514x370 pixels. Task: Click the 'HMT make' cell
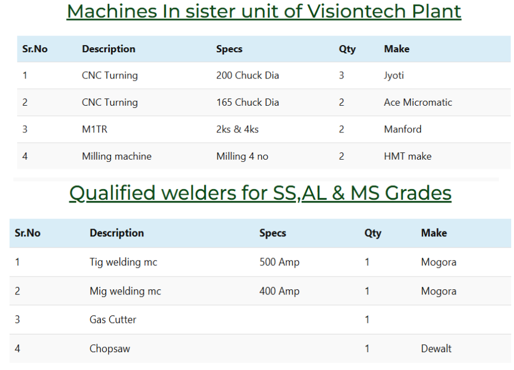pyautogui.click(x=408, y=156)
